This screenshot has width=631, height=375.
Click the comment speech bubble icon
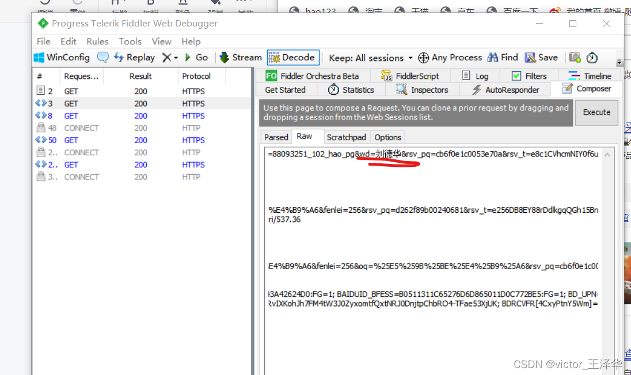[x=103, y=58]
